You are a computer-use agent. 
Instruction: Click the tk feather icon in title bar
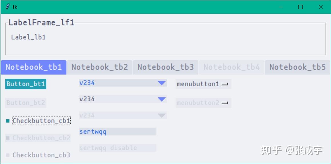coord(8,7)
